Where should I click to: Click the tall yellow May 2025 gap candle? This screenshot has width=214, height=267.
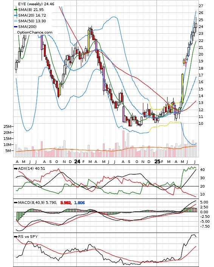(182, 88)
